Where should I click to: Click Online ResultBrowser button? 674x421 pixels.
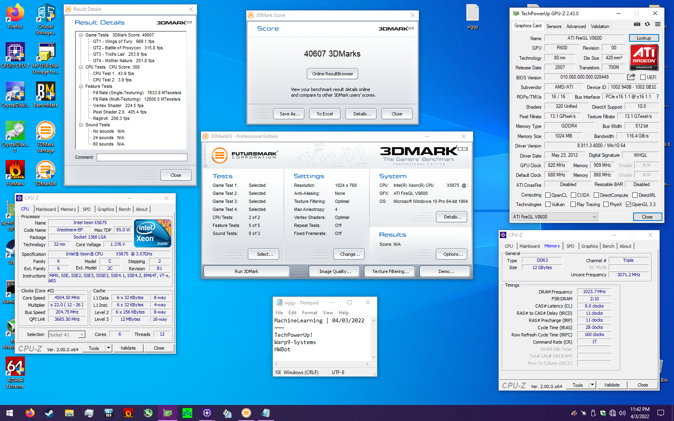(333, 74)
